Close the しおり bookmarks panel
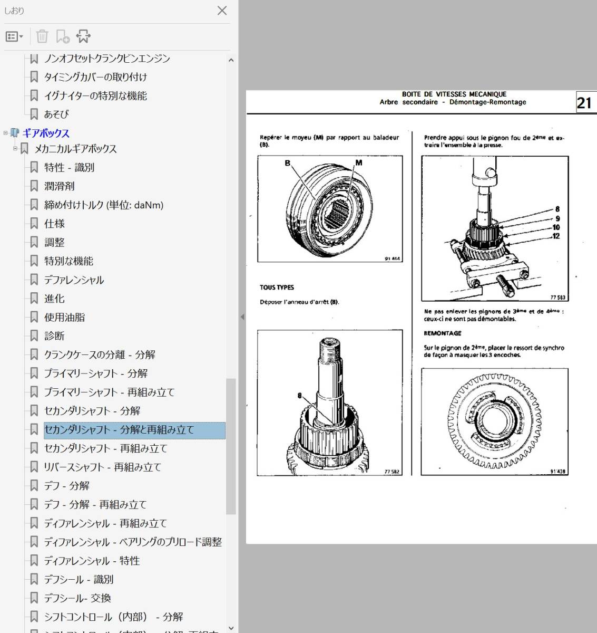Viewport: 597px width, 633px height. click(x=222, y=11)
